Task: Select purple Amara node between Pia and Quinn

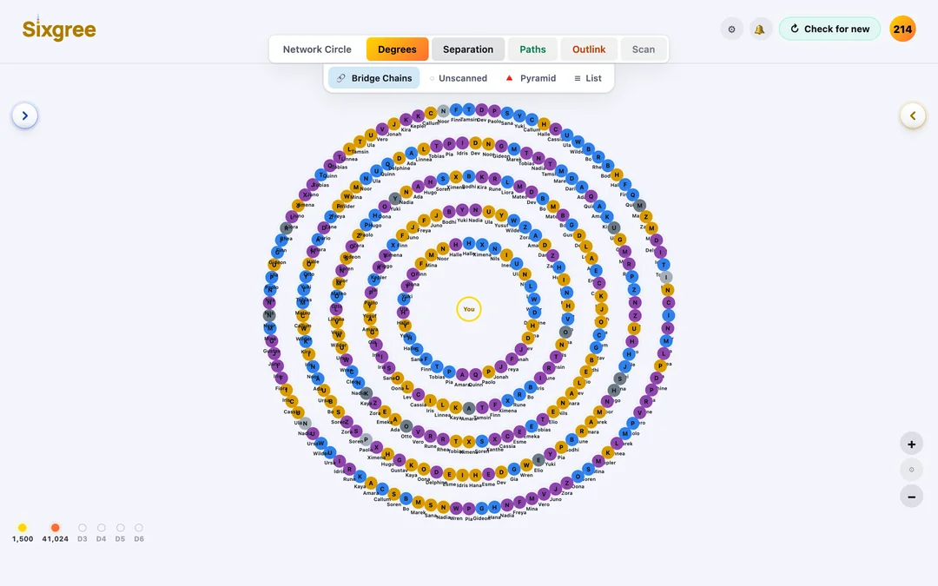Action: tap(462, 375)
